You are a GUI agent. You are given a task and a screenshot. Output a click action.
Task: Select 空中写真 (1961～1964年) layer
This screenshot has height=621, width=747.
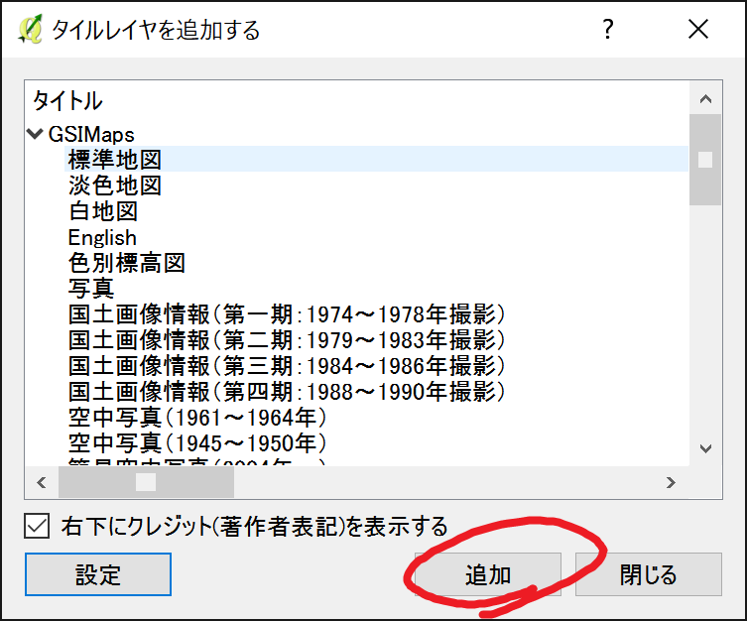coord(197,418)
